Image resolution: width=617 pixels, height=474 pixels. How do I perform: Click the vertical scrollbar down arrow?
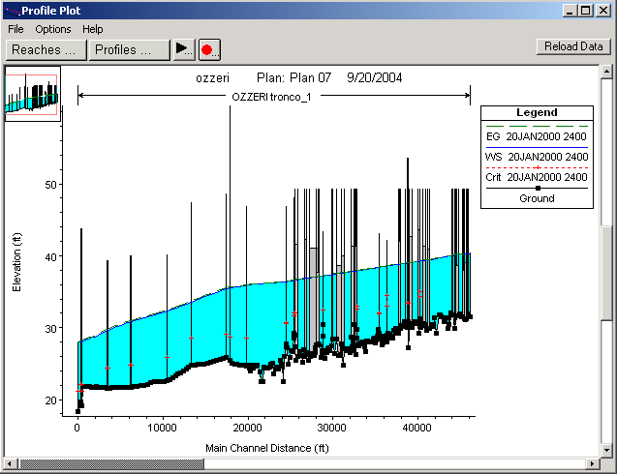click(x=606, y=450)
